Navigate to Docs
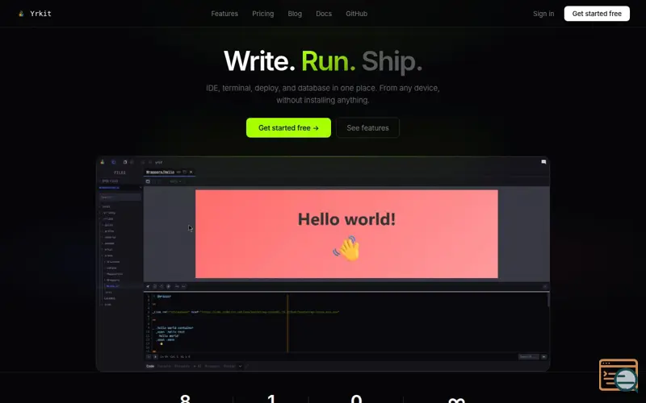 [x=324, y=14]
